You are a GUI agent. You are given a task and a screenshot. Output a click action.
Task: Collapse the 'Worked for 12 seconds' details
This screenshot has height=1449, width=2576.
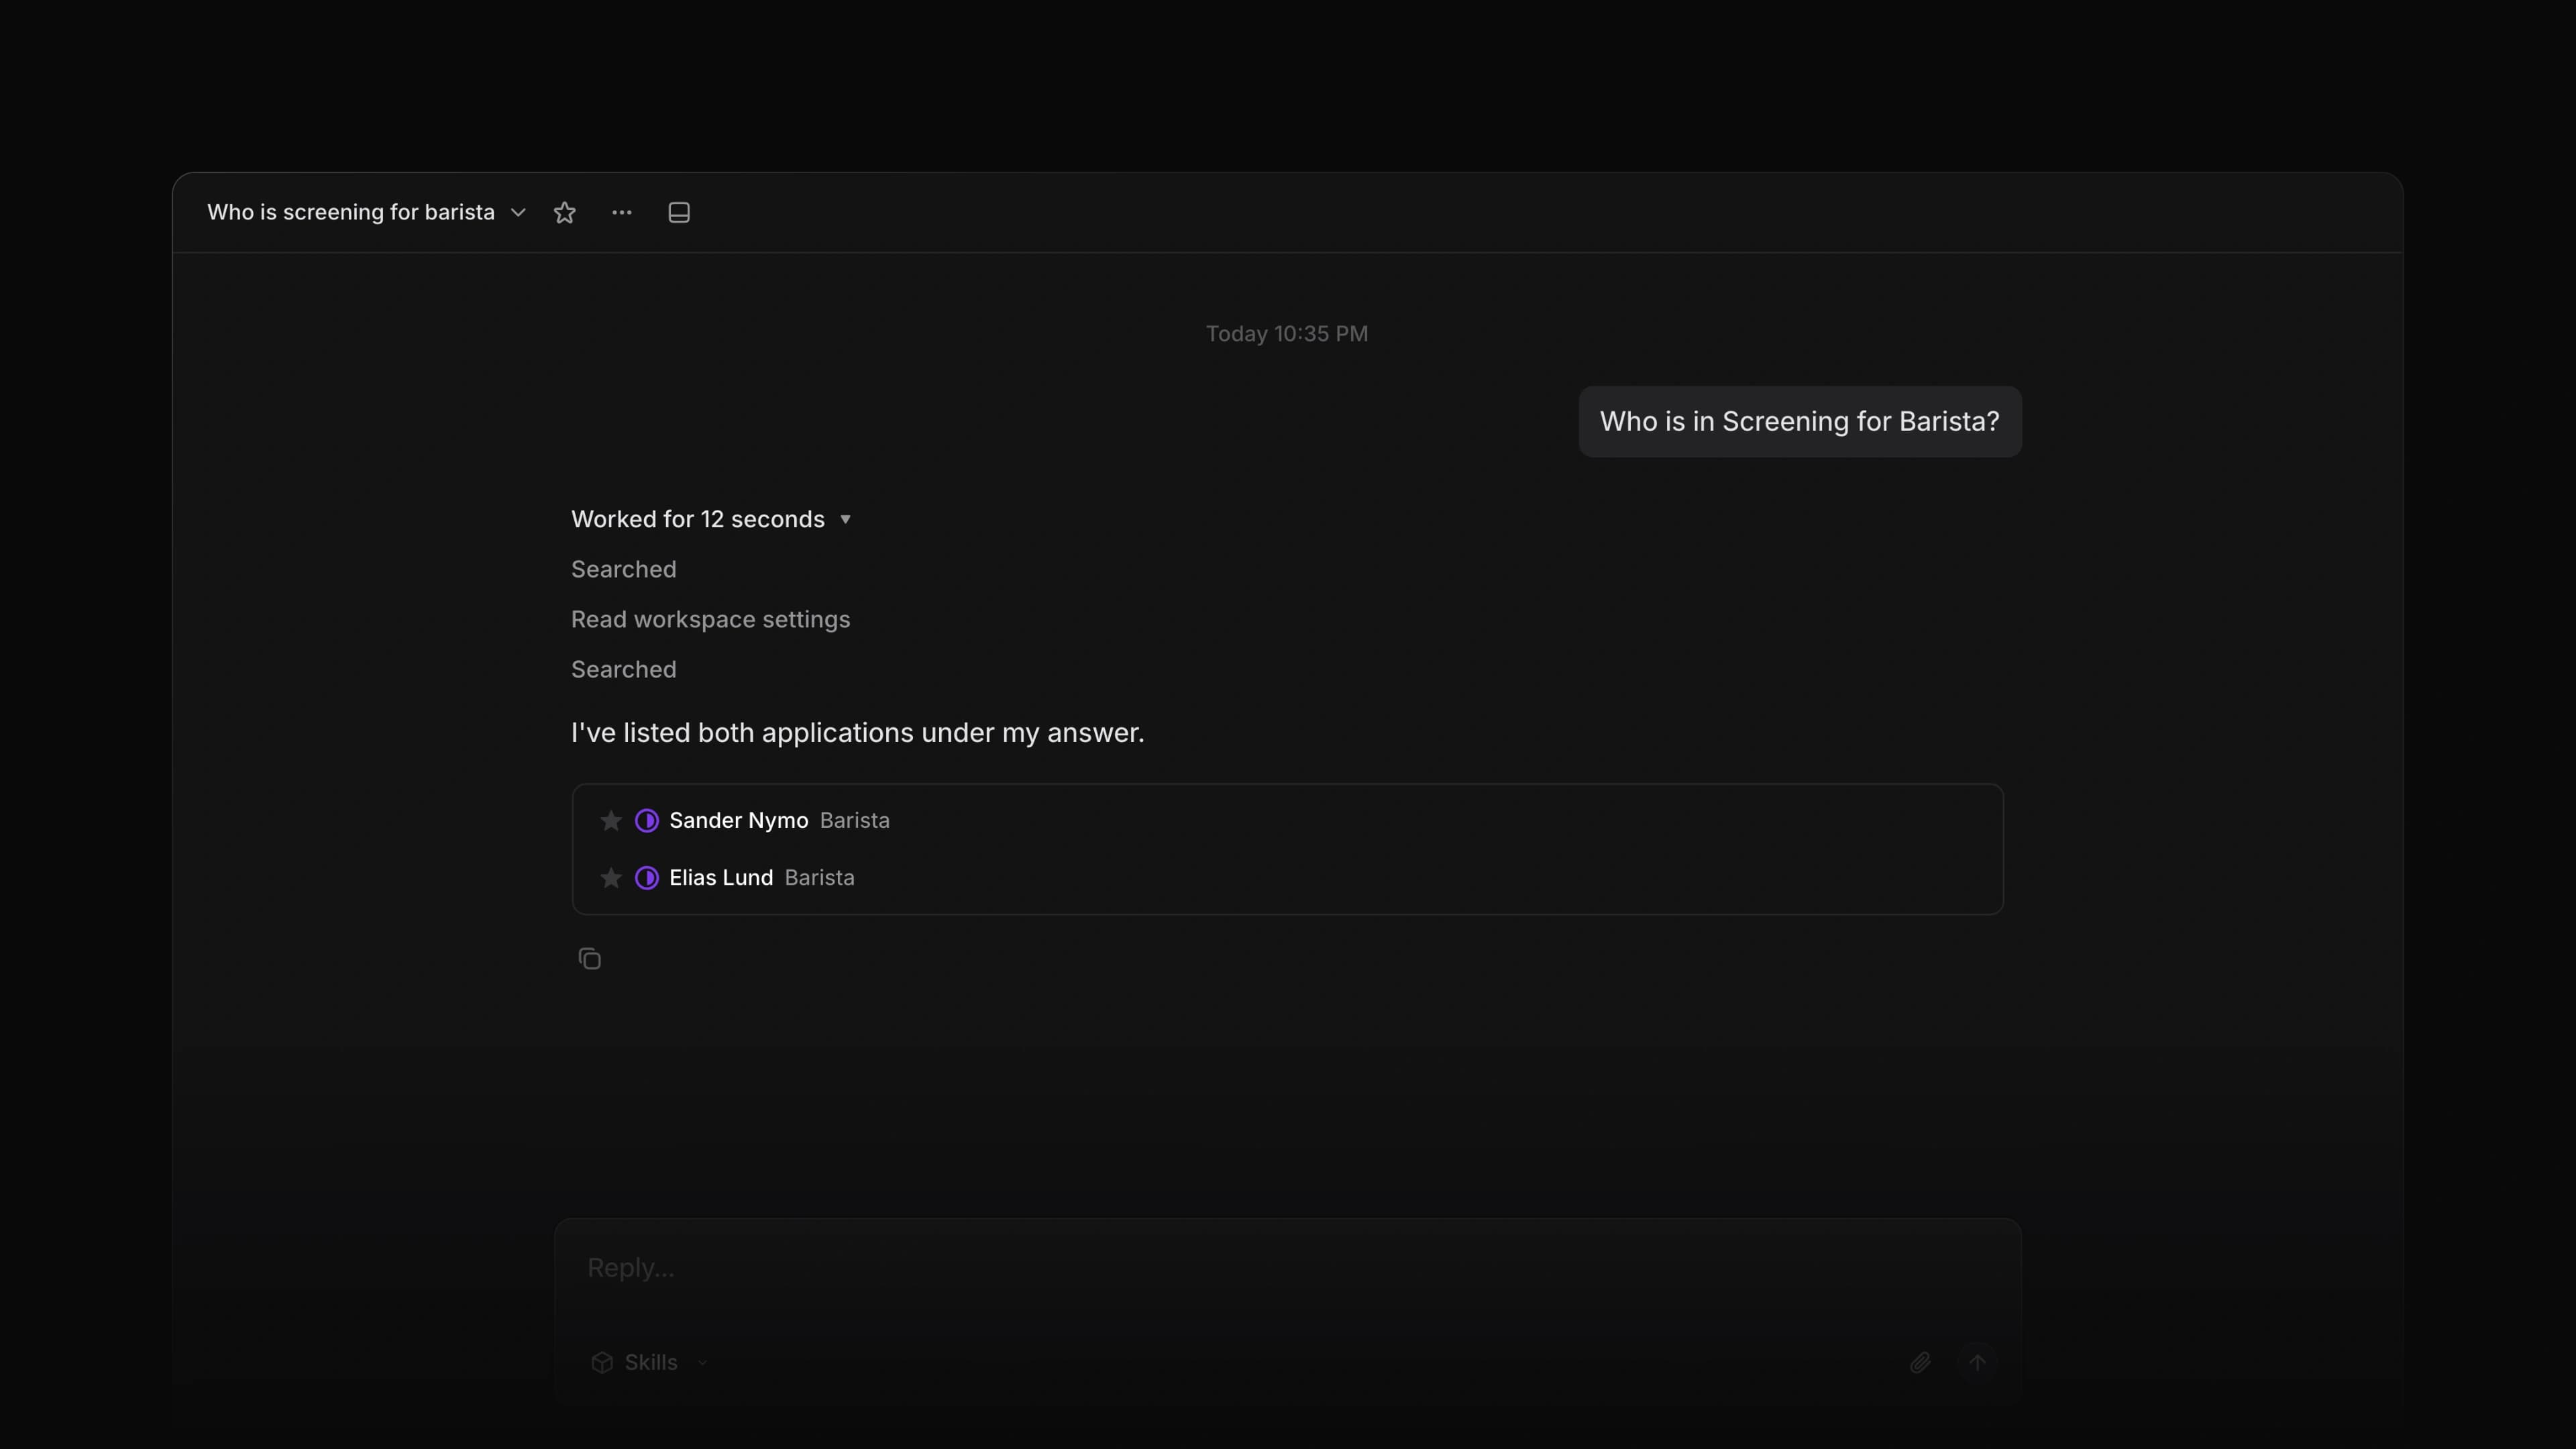click(x=711, y=519)
